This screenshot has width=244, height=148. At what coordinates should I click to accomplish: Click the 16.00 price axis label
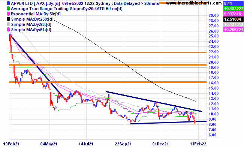point(214,83)
